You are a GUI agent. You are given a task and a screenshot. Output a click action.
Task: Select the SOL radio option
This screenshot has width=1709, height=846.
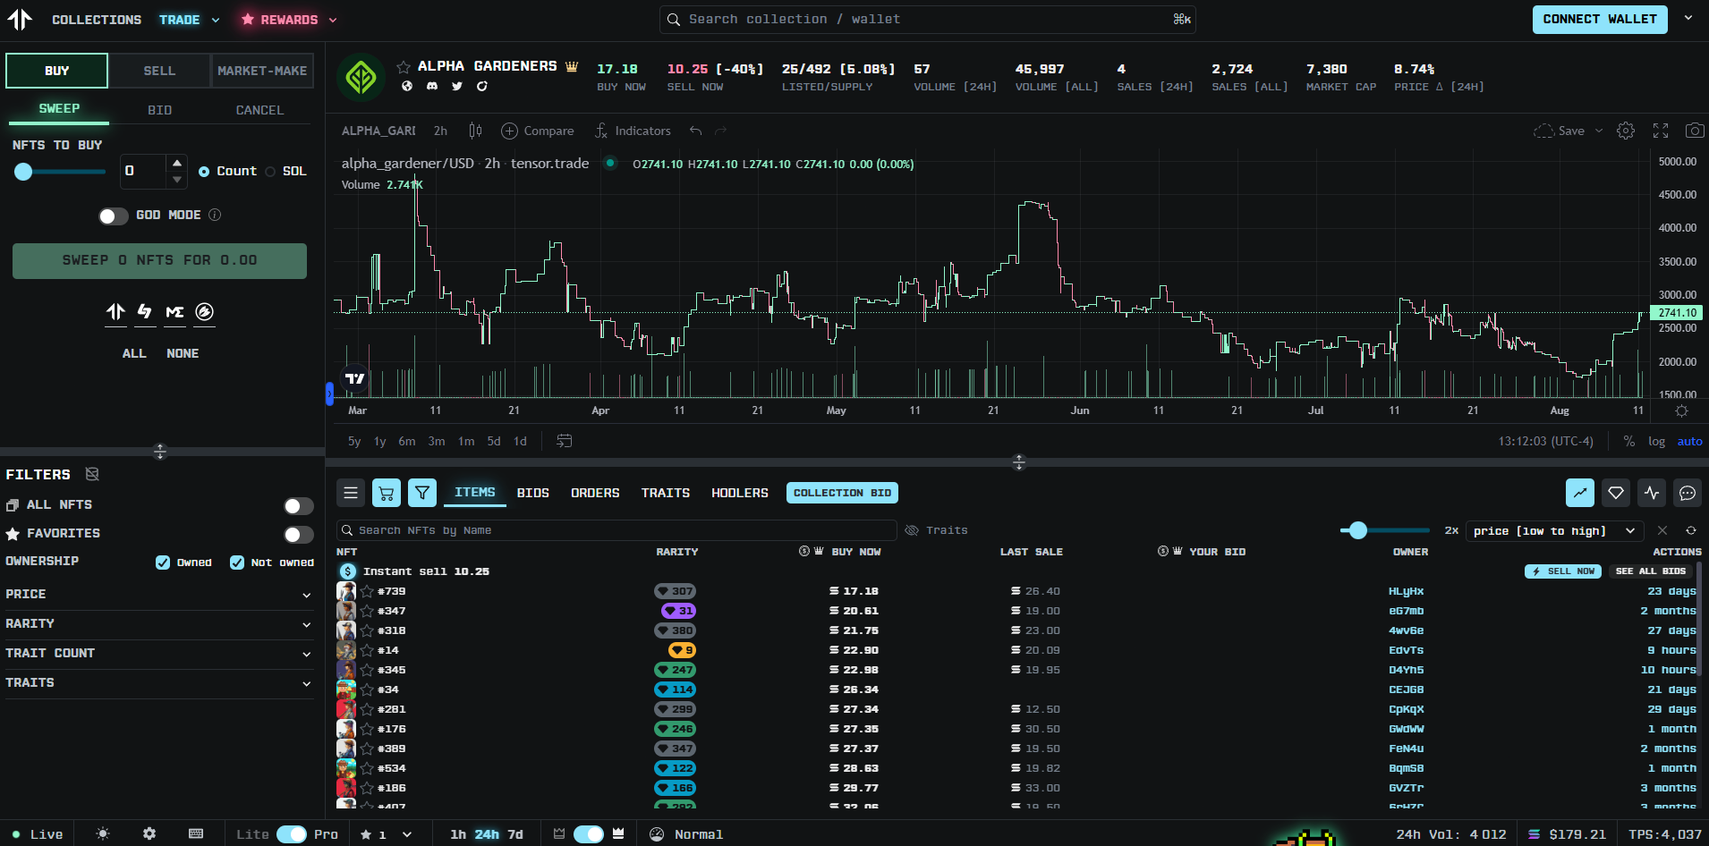tap(270, 172)
